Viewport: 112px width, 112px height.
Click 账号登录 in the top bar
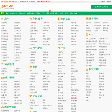click(109, 2)
